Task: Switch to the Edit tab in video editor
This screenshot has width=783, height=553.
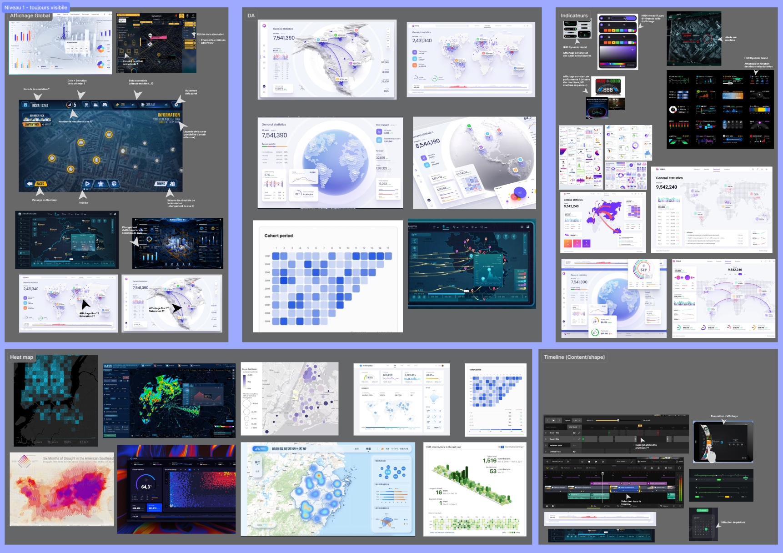Action: point(607,506)
